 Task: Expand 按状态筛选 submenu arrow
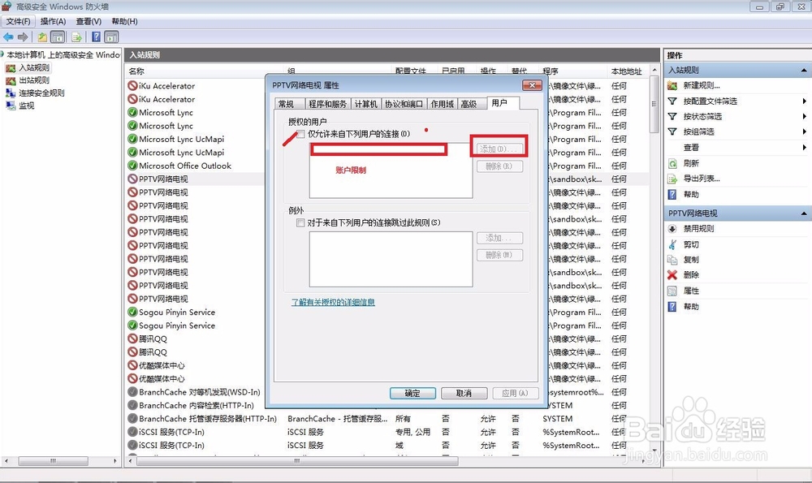(804, 116)
